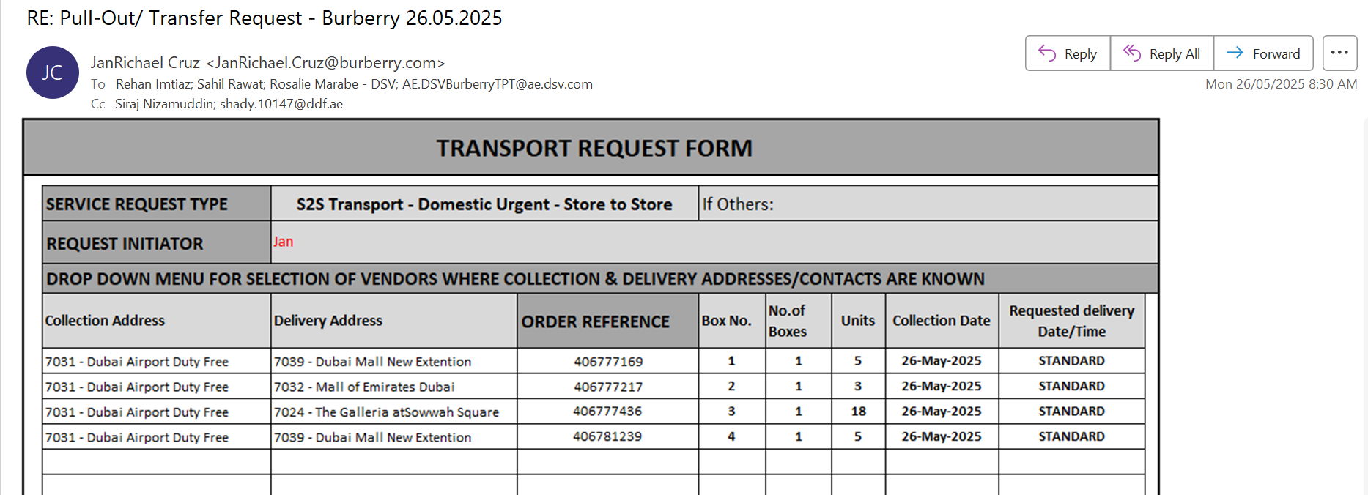Click the 7024 - The Galleria delivery address cell
Image resolution: width=1368 pixels, height=495 pixels.
394,412
